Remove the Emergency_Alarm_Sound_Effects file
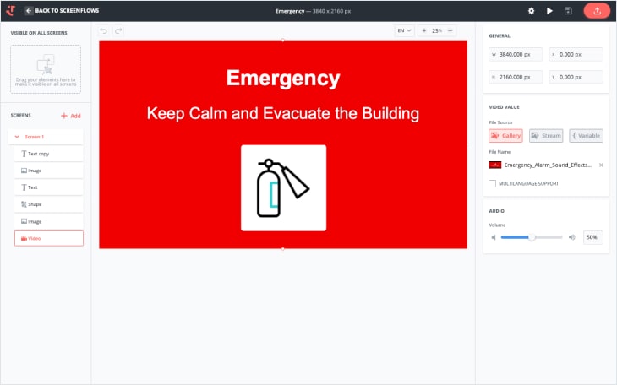Viewport: 617px width, 385px height. (601, 165)
